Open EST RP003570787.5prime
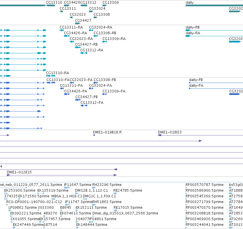The image size is (243, 229). coord(204,185)
